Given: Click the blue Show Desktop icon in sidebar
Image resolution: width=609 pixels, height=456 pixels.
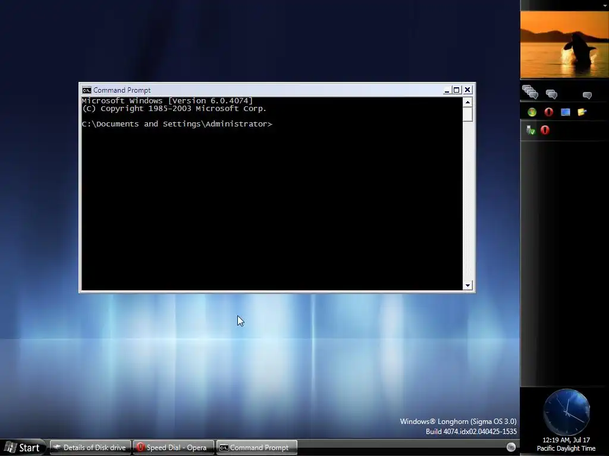Looking at the screenshot, I should tap(565, 112).
